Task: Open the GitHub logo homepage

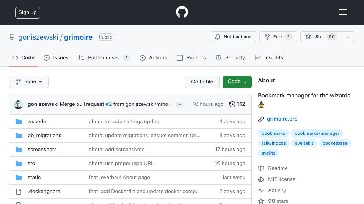Action: (182, 12)
